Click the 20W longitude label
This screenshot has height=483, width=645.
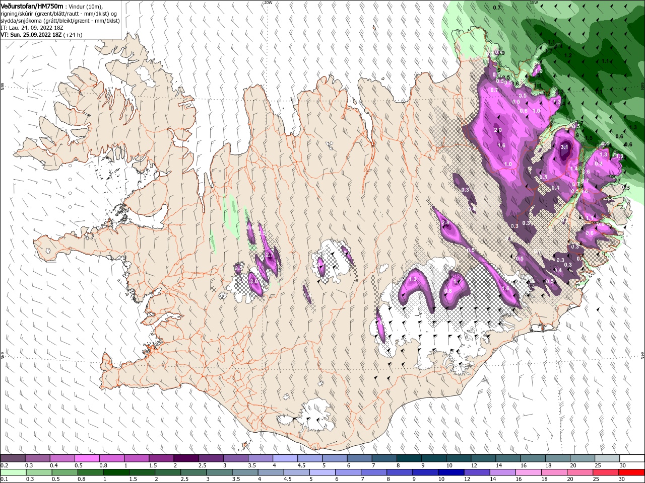point(268,3)
